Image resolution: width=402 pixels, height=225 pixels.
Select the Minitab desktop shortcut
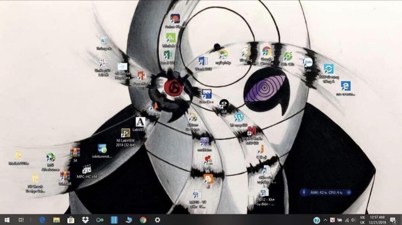click(170, 38)
